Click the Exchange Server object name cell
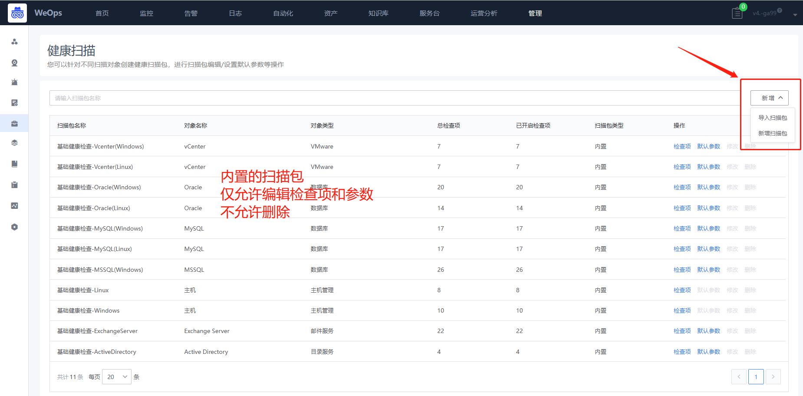 [207, 331]
